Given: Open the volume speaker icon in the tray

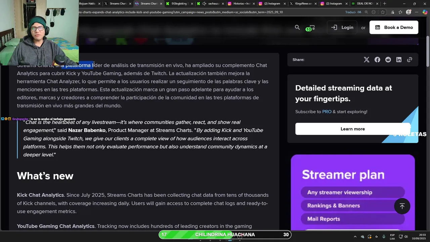Looking at the screenshot, I should pyautogui.click(x=406, y=237).
